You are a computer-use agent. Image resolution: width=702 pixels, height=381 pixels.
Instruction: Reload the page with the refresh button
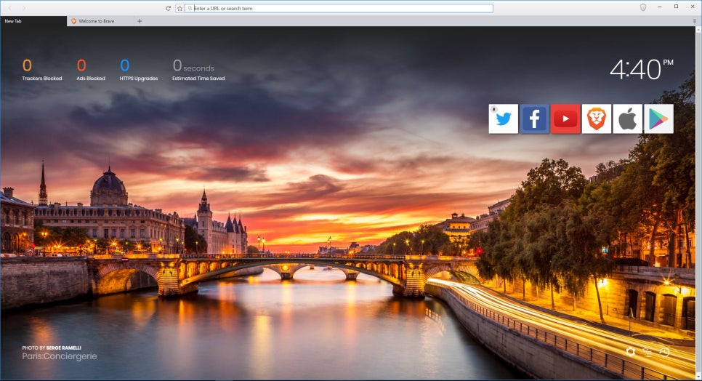(169, 8)
